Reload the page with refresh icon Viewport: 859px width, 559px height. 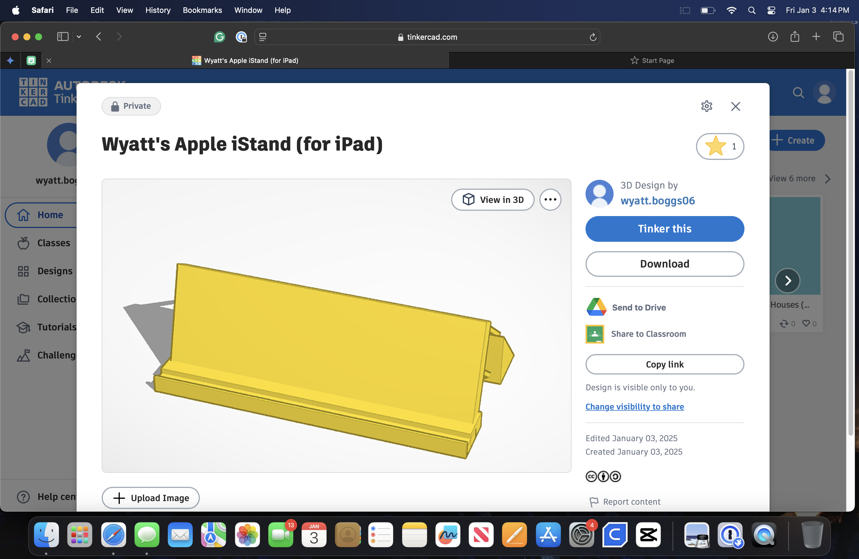[593, 37]
